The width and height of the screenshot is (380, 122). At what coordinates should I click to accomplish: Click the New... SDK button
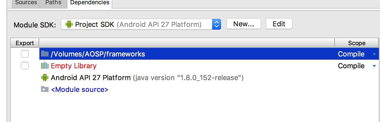pyautogui.click(x=243, y=24)
